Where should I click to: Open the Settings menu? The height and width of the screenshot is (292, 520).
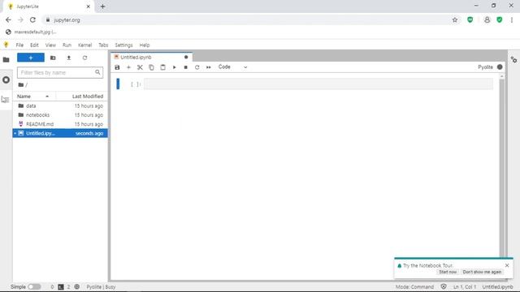click(123, 45)
